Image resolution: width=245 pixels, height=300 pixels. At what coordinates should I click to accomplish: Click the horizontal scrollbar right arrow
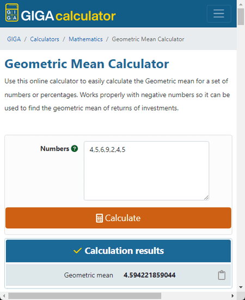tap(232, 296)
